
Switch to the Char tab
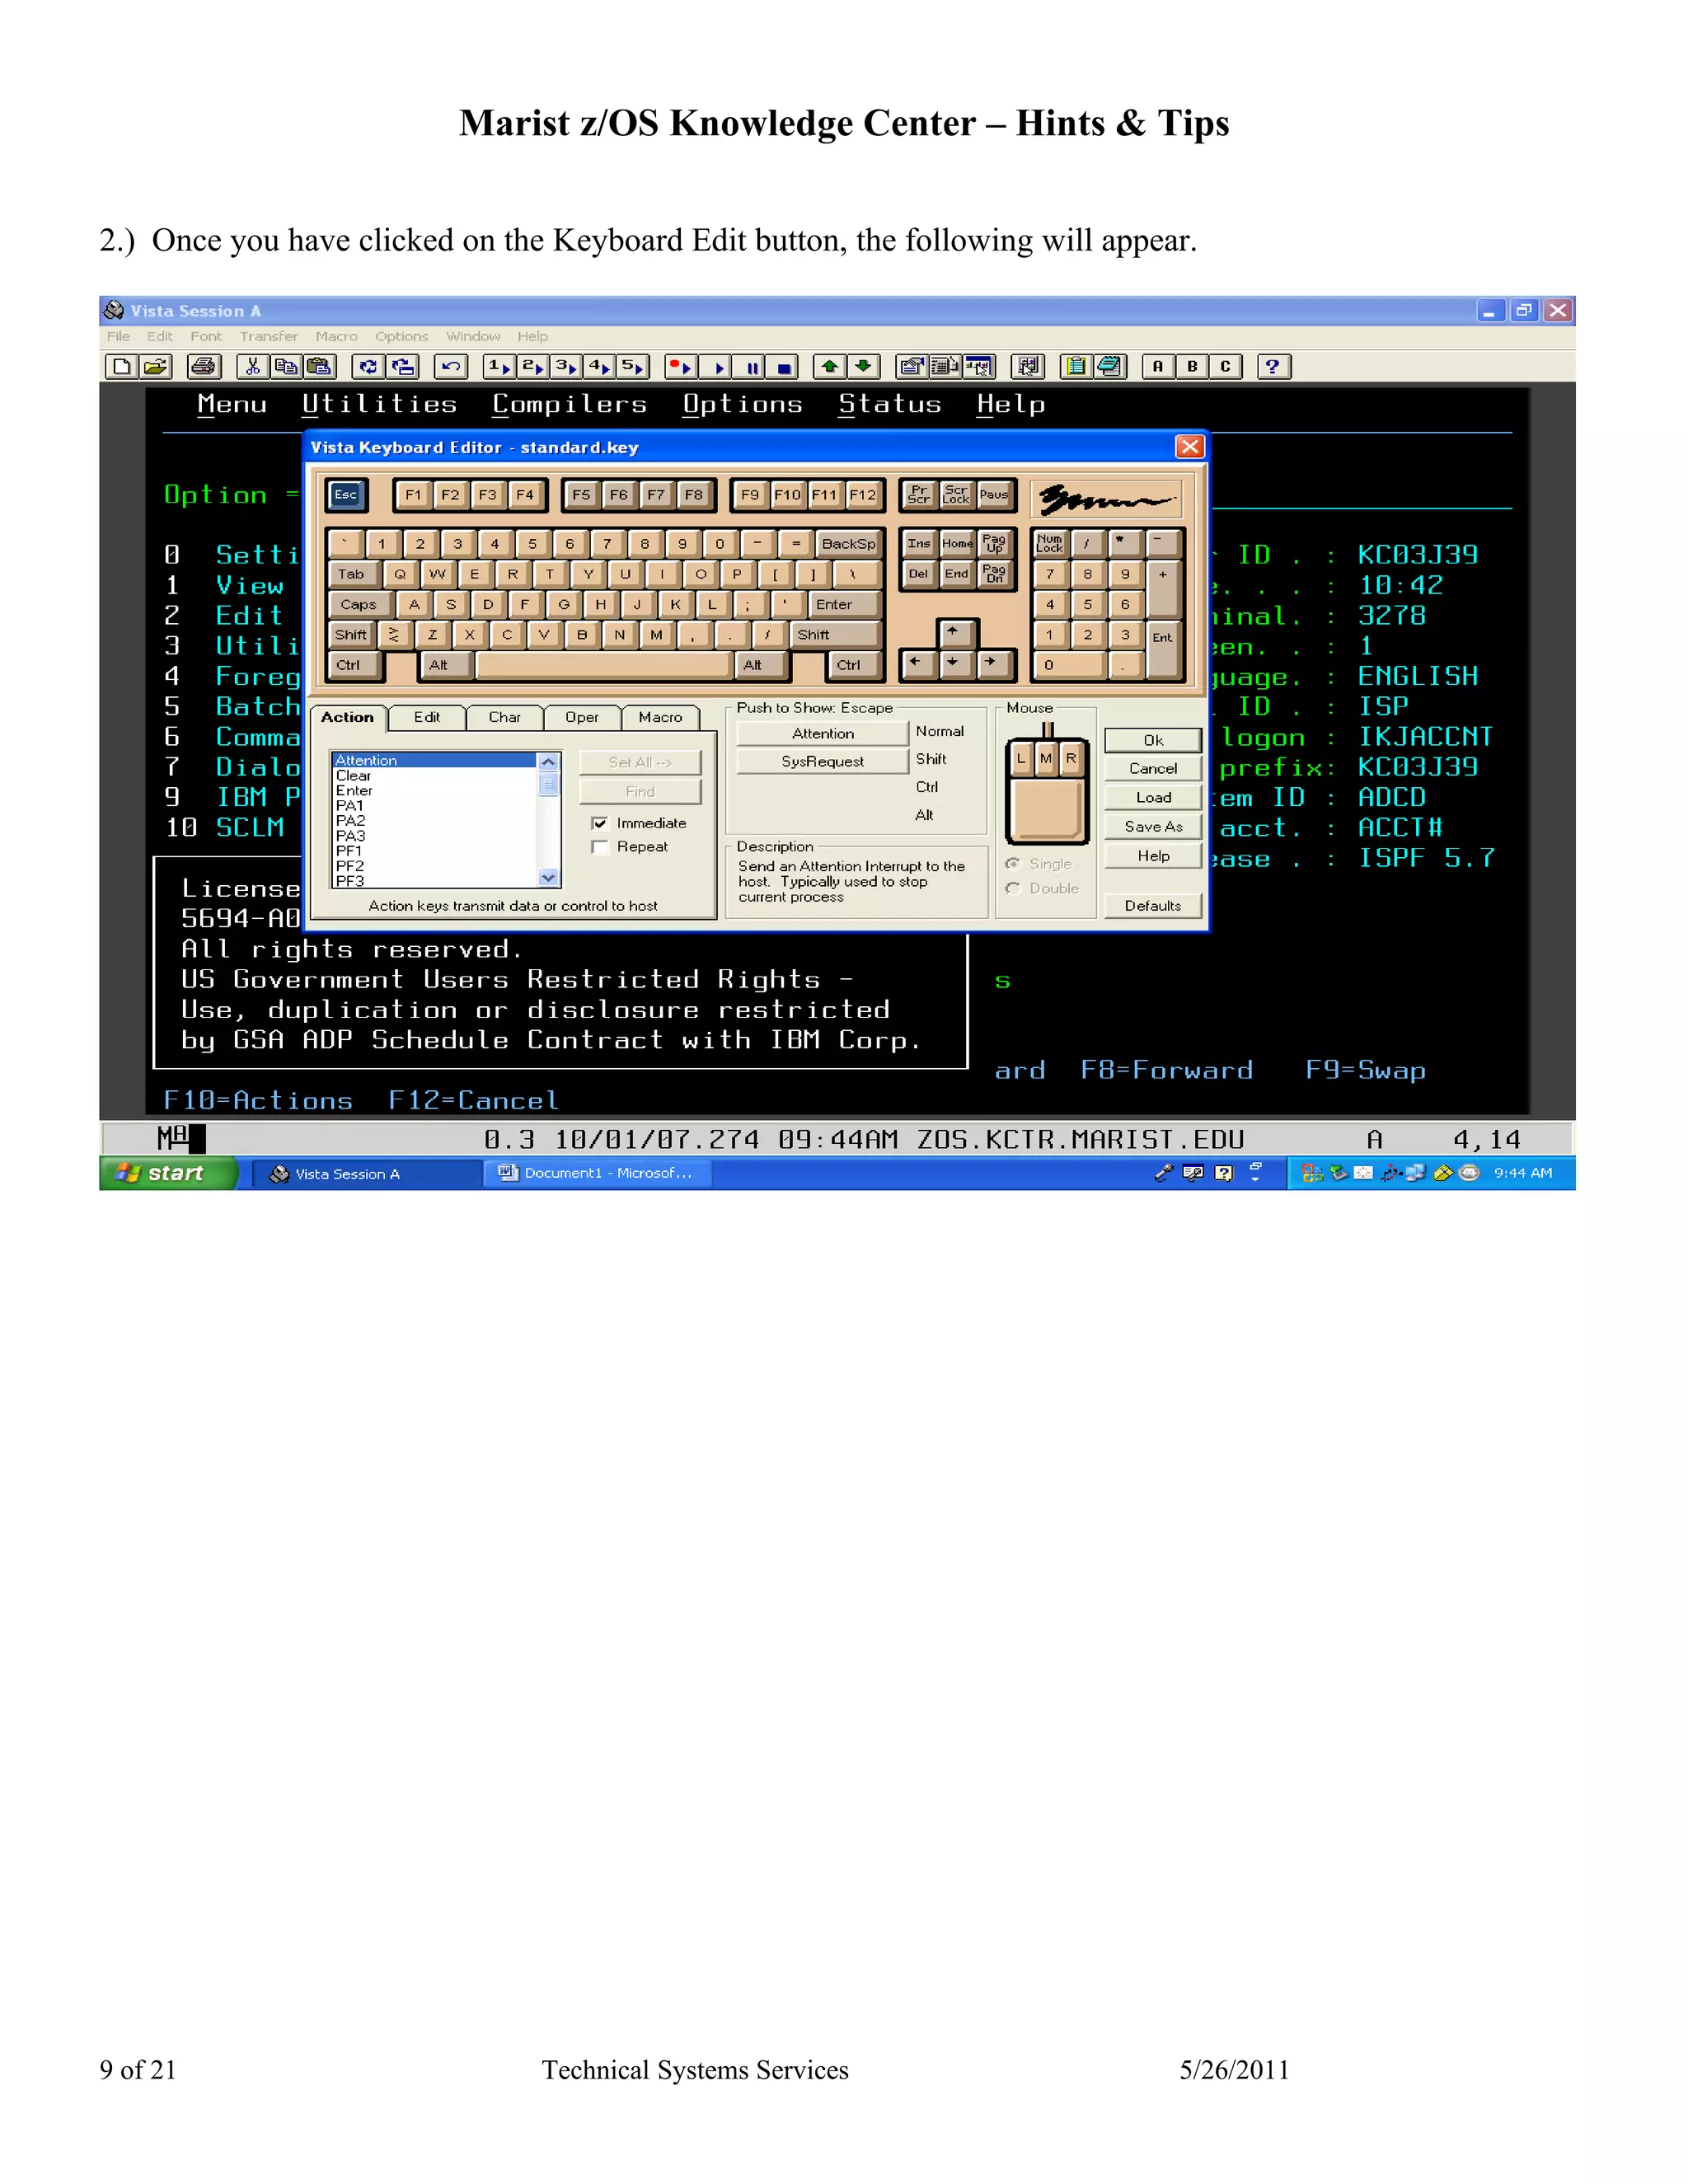pyautogui.click(x=505, y=718)
